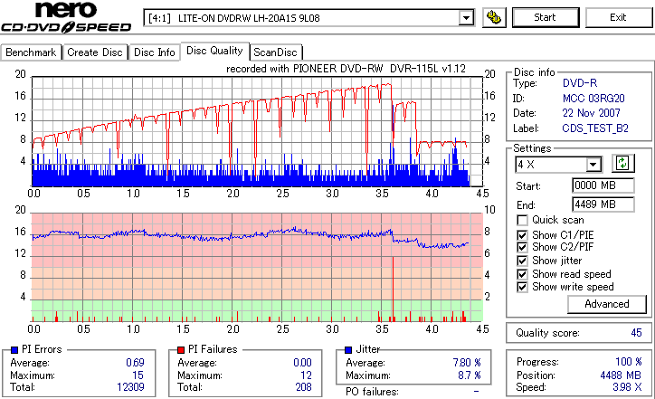Click the PI Failures total 208
This screenshot has width=655, height=399.
click(x=304, y=387)
